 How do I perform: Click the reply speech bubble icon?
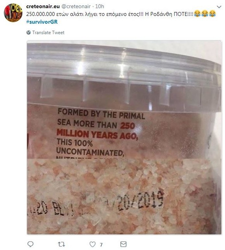coord(31,244)
